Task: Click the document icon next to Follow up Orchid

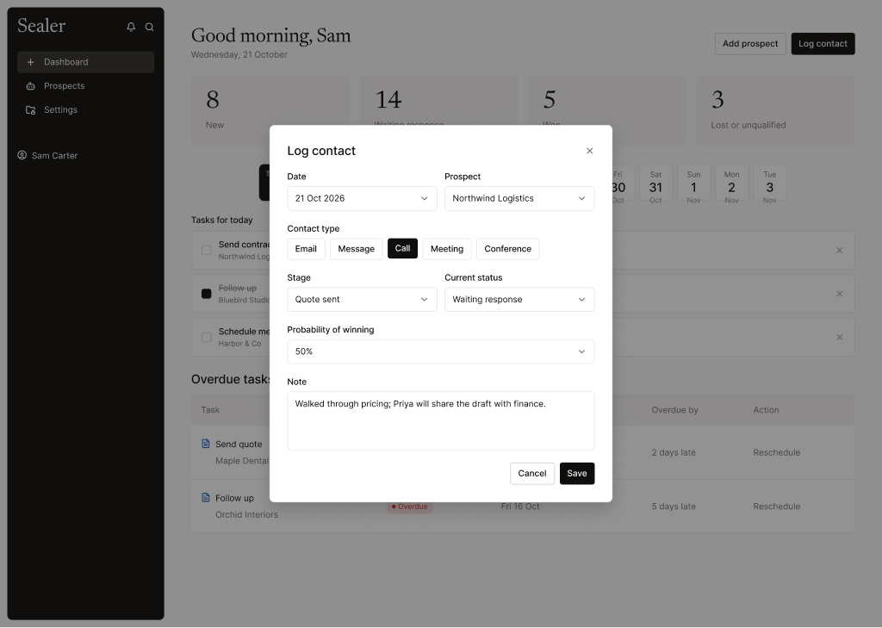Action: (x=206, y=498)
